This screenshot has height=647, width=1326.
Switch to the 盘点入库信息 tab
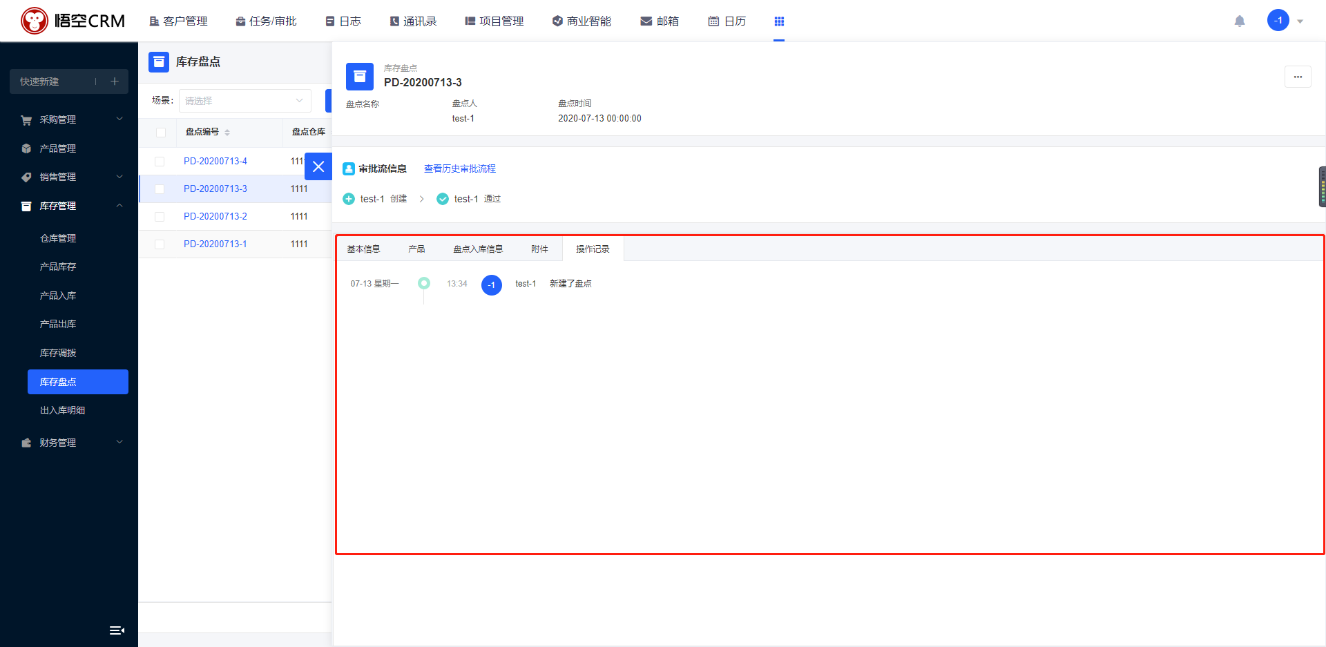click(478, 249)
